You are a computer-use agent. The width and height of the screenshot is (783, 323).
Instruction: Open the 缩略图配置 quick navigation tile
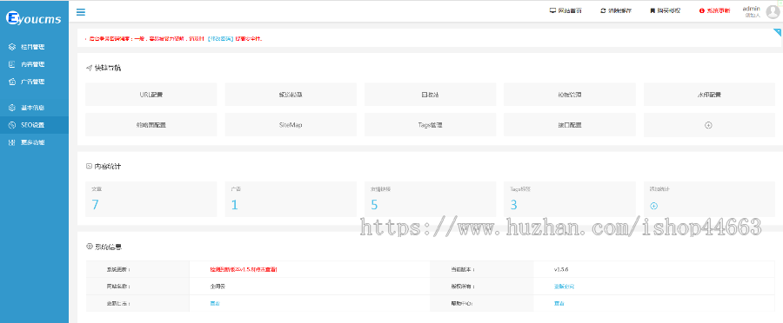[x=151, y=125]
